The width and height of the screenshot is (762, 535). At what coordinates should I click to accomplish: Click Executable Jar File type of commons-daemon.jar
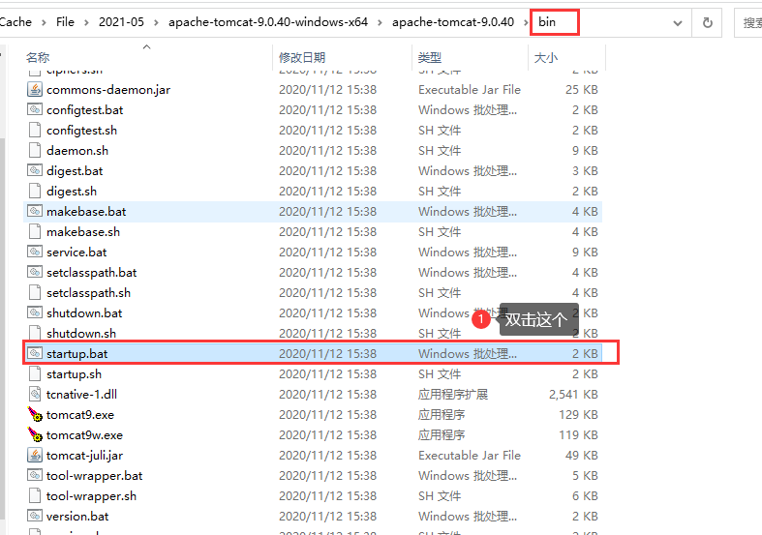470,89
